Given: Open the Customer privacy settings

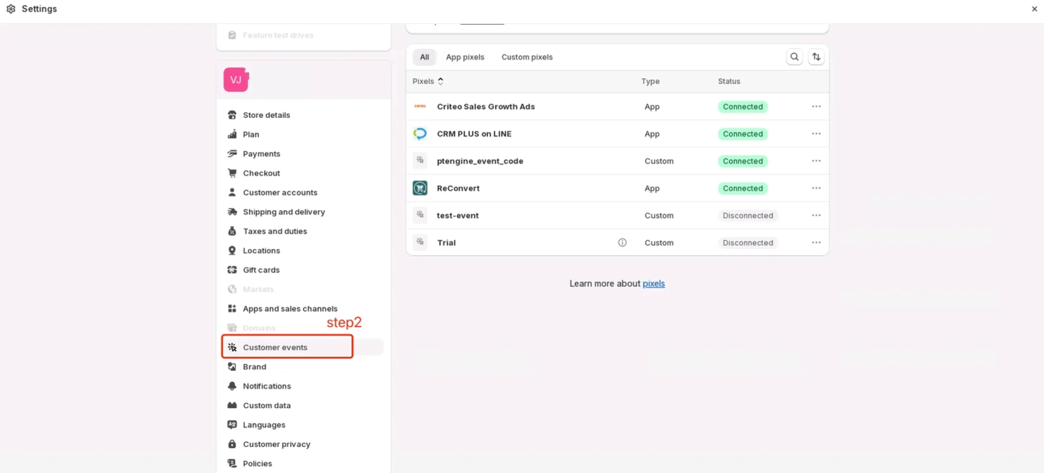Looking at the screenshot, I should pos(276,444).
